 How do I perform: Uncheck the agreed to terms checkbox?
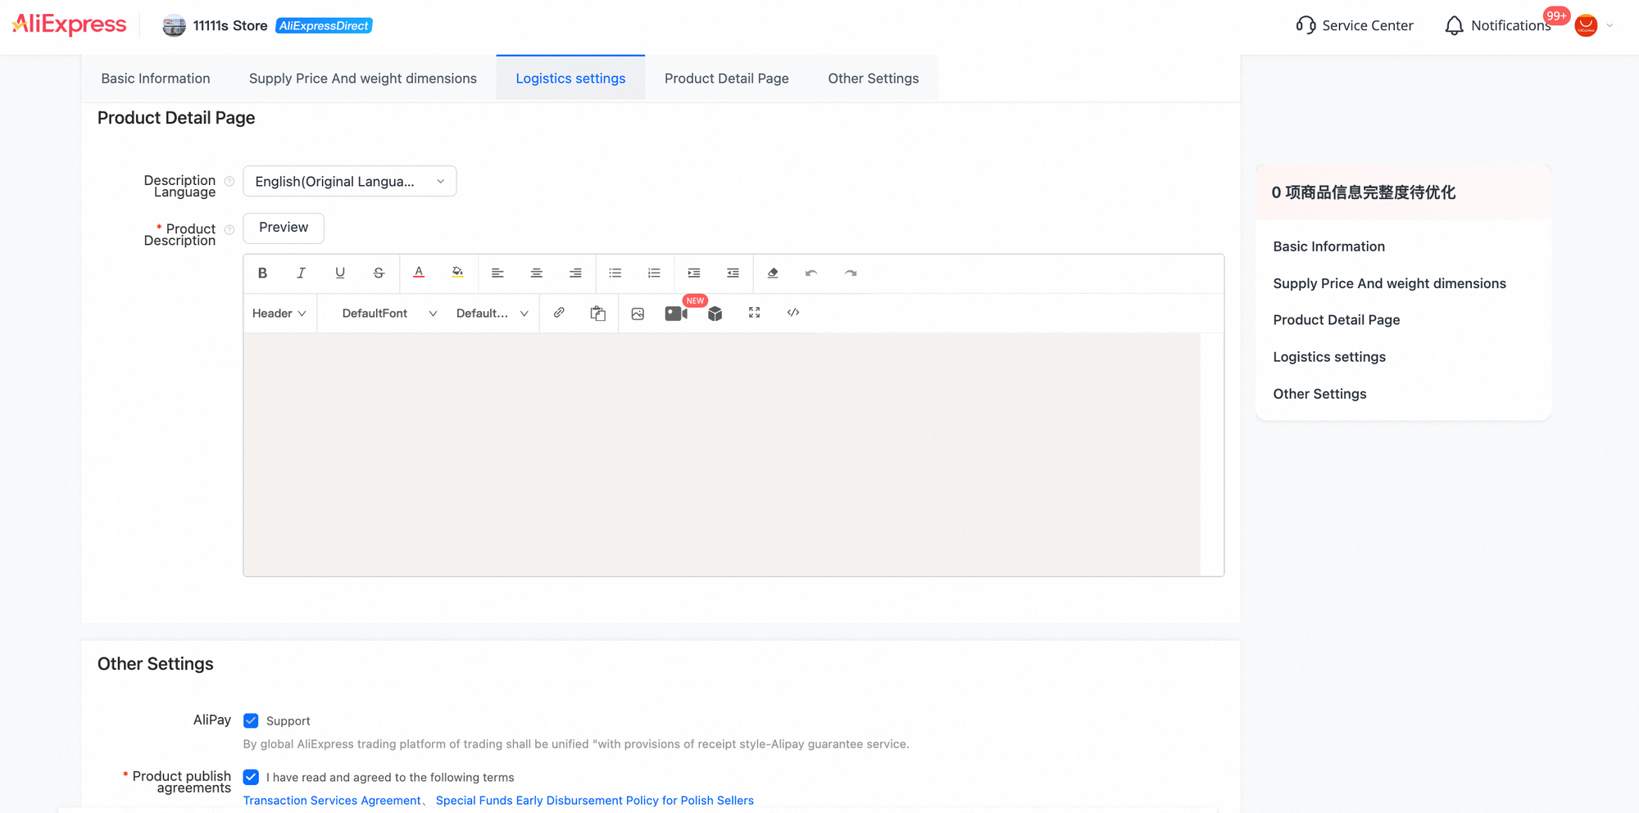click(x=251, y=777)
